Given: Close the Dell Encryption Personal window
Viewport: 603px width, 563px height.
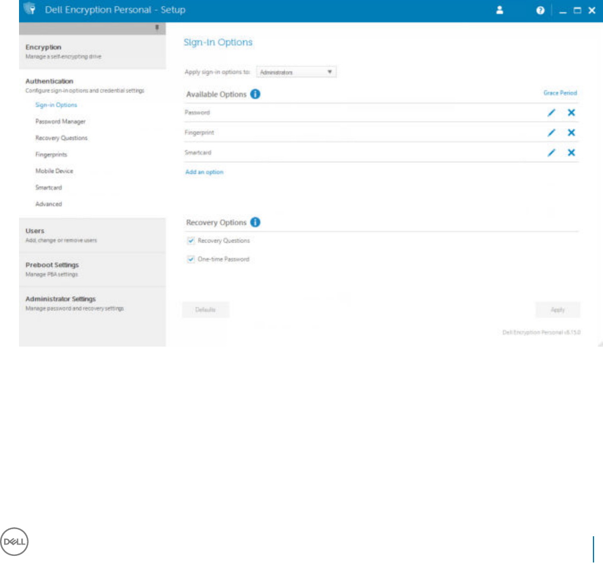Looking at the screenshot, I should pos(592,10).
